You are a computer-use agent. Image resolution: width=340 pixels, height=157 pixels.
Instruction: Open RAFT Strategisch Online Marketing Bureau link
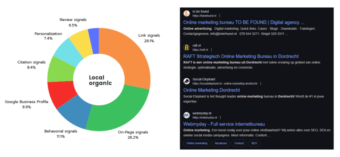(x=241, y=56)
